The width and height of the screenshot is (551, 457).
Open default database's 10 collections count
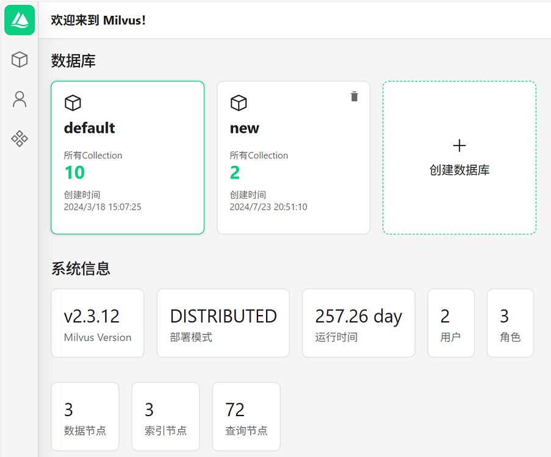74,172
